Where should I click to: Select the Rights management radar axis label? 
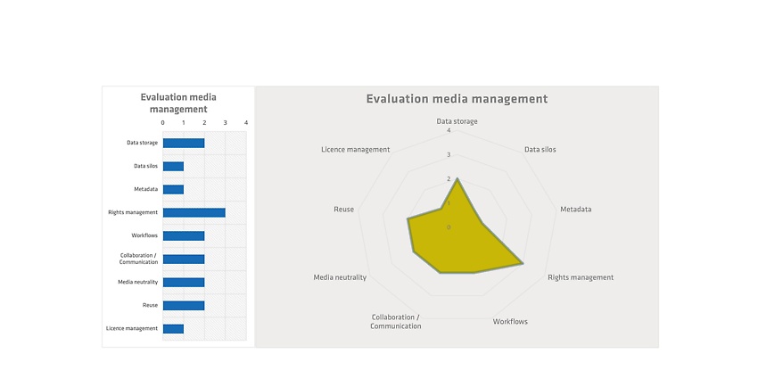(581, 277)
